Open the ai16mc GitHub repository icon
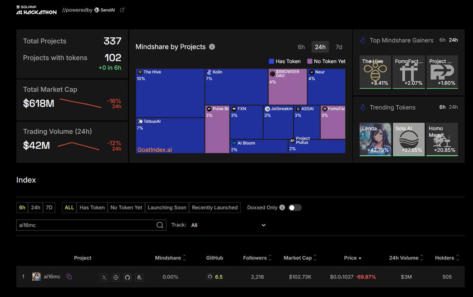This screenshot has width=473, height=297. pos(127,277)
